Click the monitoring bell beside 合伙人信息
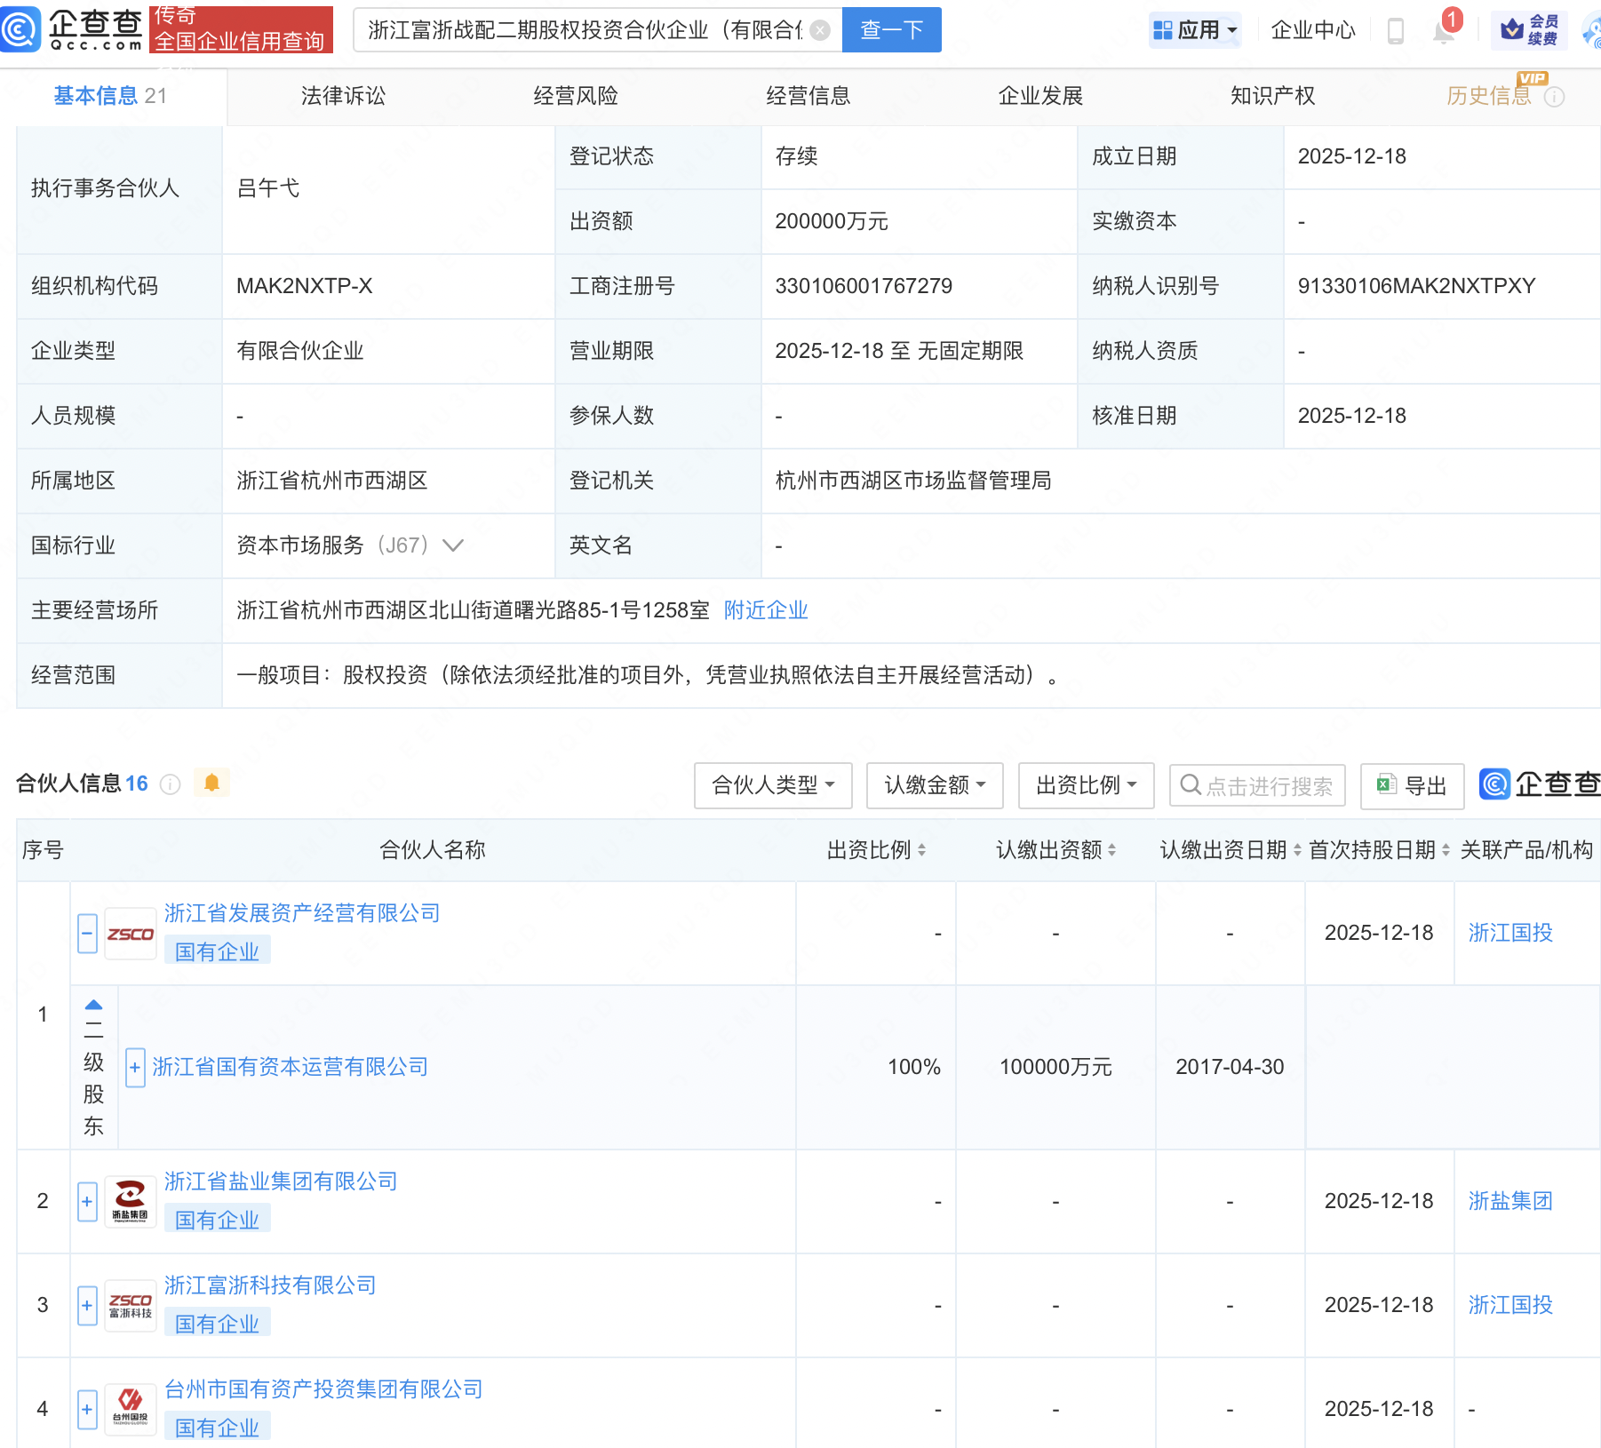The height and width of the screenshot is (1448, 1601). (x=211, y=783)
